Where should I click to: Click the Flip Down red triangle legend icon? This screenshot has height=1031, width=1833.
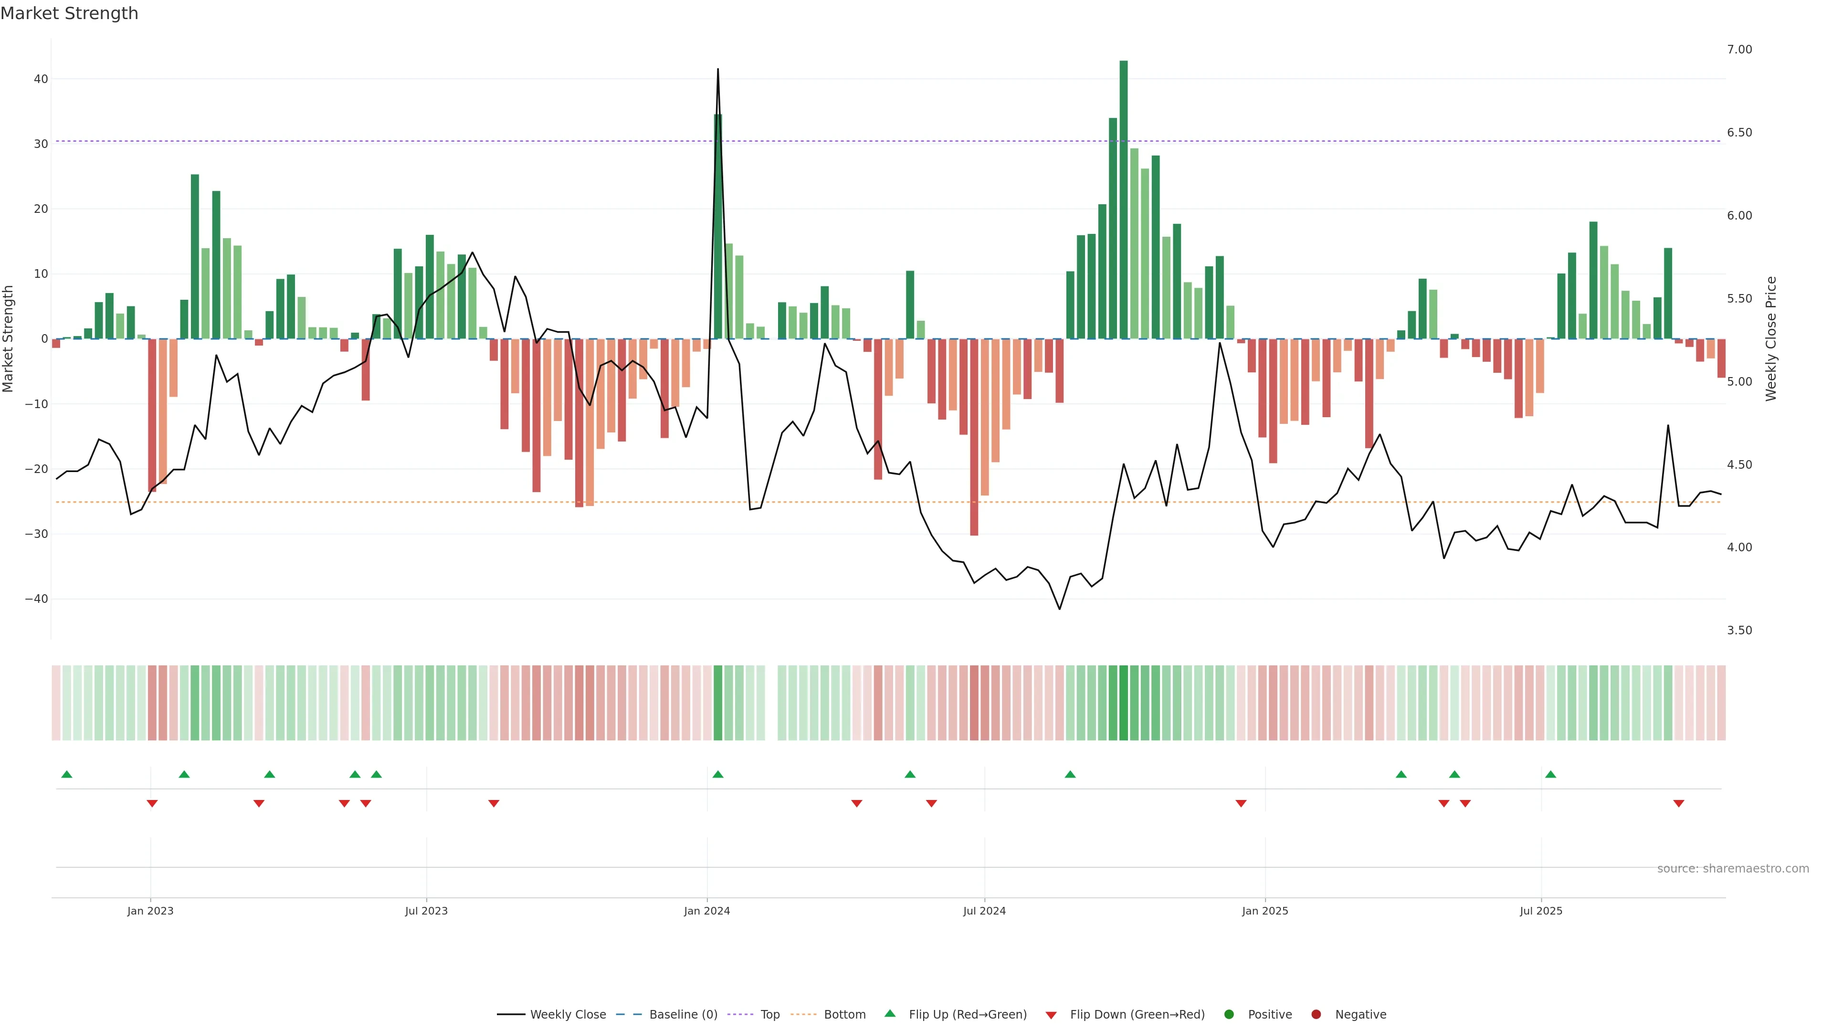pyautogui.click(x=1051, y=1015)
